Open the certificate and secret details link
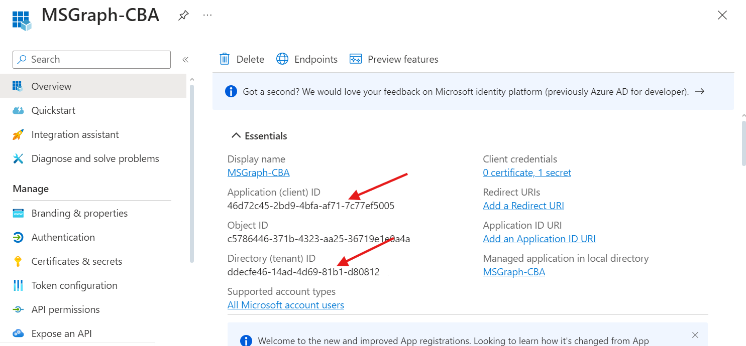The height and width of the screenshot is (346, 746). pos(526,172)
